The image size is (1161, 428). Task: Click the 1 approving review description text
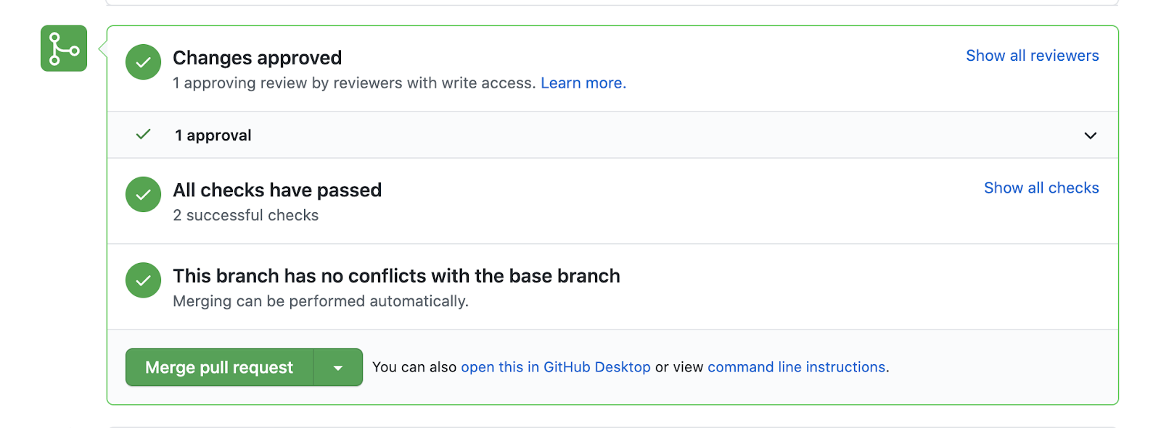(354, 83)
